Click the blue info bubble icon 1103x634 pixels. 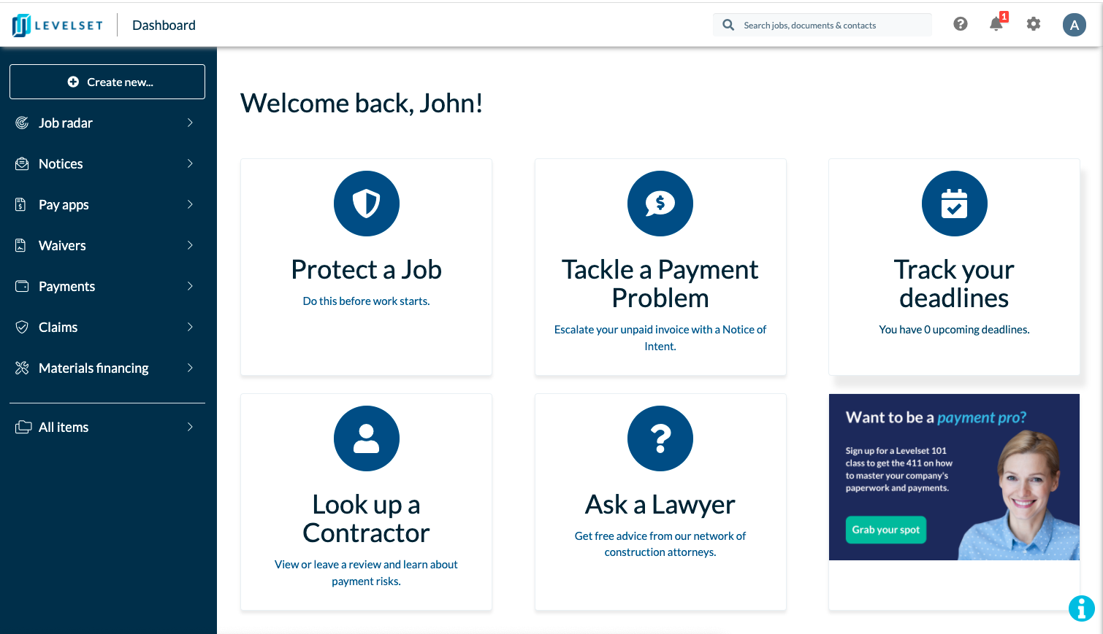pyautogui.click(x=1081, y=608)
